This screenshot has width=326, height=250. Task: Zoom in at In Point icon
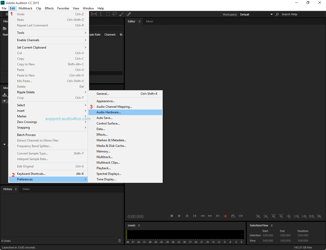pos(297,216)
